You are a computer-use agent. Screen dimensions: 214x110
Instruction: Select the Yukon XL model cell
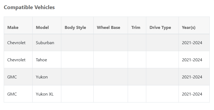coord(45,94)
